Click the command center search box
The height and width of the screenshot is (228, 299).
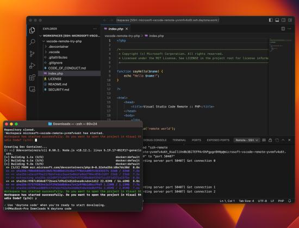pos(167,20)
